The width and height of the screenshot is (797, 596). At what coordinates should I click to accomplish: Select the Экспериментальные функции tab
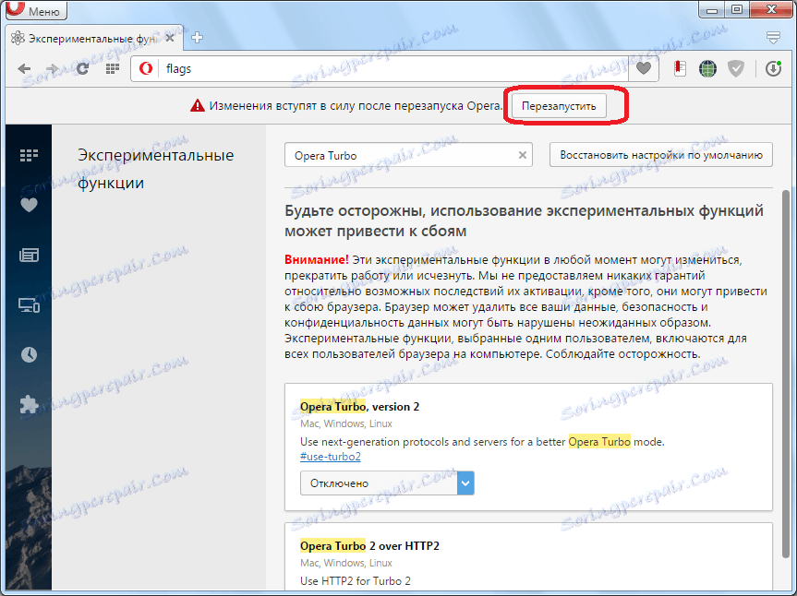click(94, 39)
